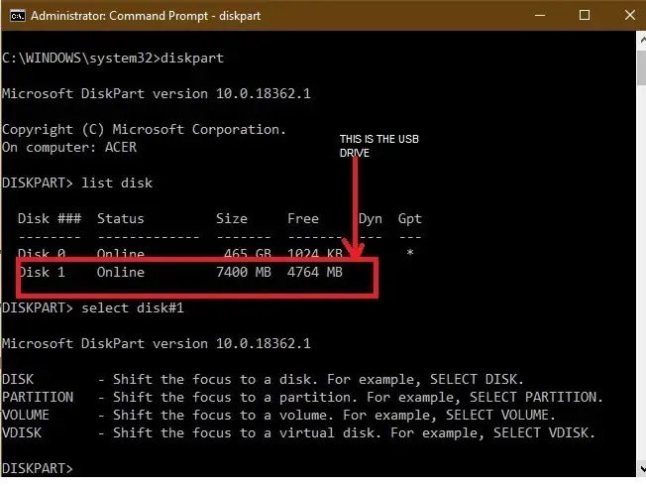Click the 'select disk#1' command line

pos(93,308)
